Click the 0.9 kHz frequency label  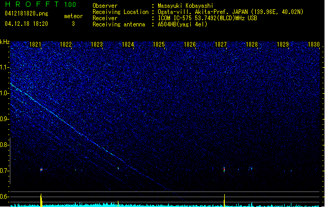tap(5, 119)
